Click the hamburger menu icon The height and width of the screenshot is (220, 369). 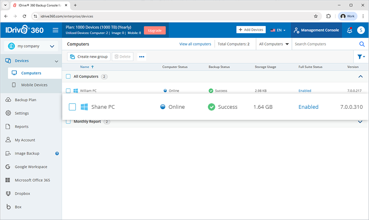(55, 30)
